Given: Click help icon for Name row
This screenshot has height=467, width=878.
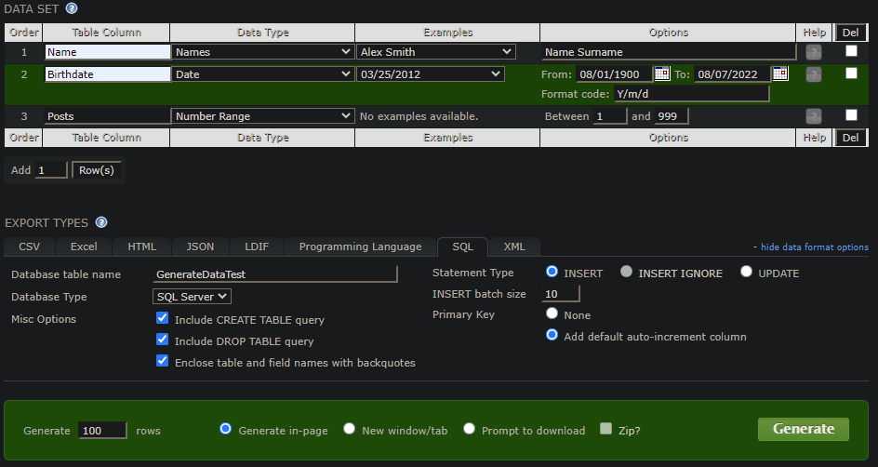Looking at the screenshot, I should pos(814,52).
